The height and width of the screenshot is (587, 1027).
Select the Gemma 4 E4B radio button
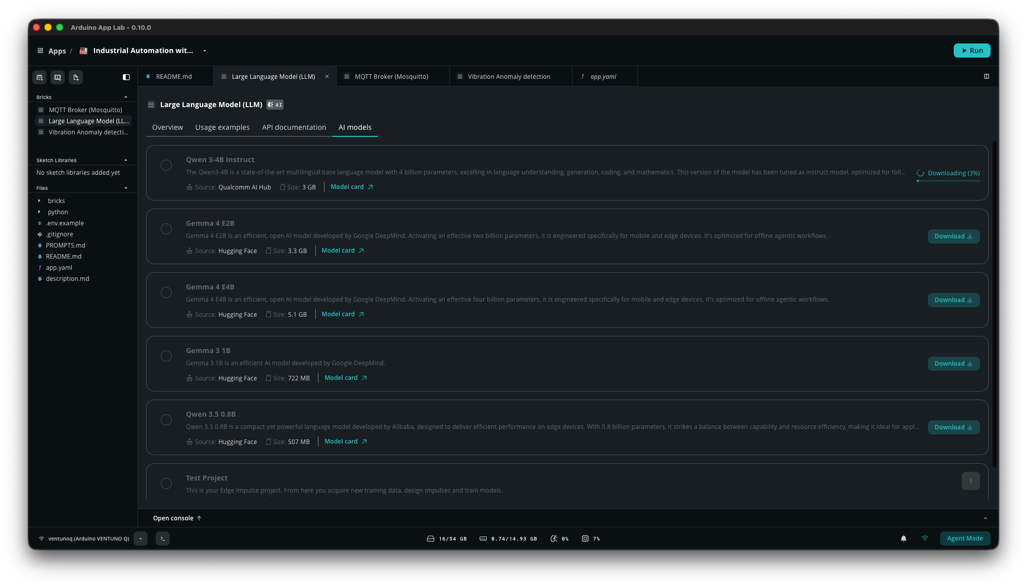(166, 292)
